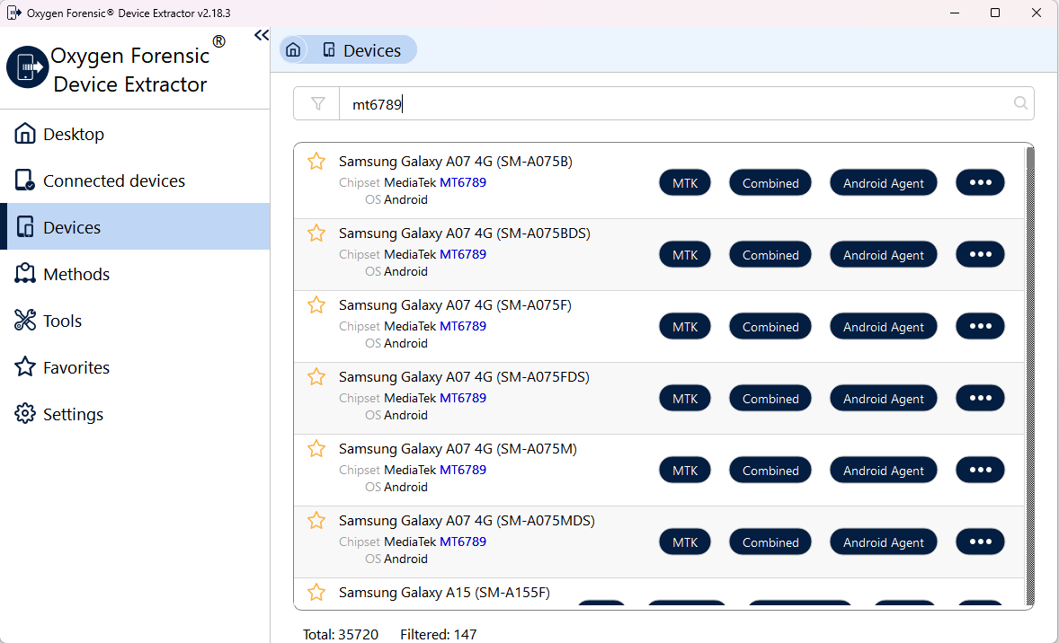
Task: Open more options for SM-A075F
Action: pos(980,326)
